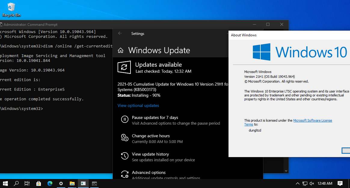This screenshot has height=188, width=350.
Task: Open the Windows Start menu
Action: [x=5, y=183]
